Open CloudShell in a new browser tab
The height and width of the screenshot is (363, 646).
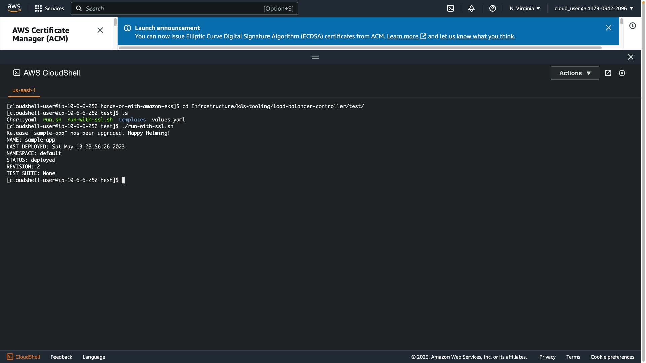tap(608, 73)
